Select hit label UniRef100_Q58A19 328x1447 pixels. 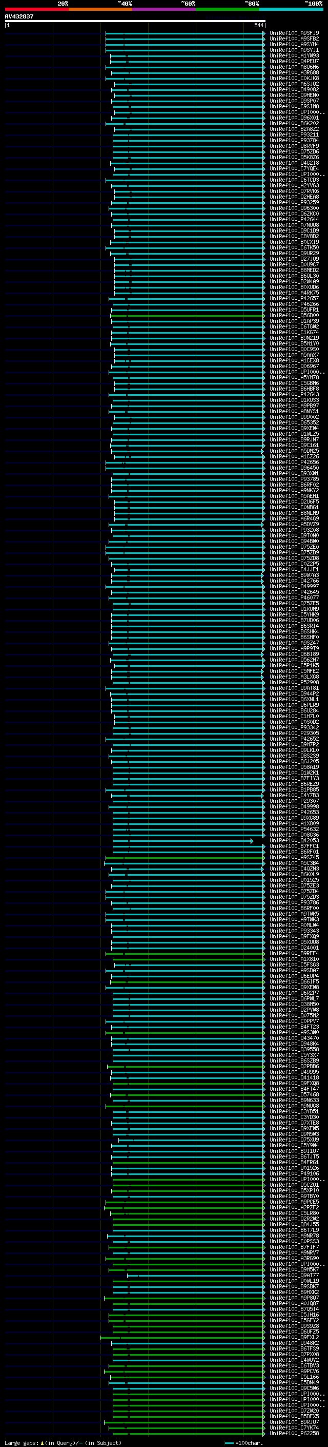click(294, 767)
